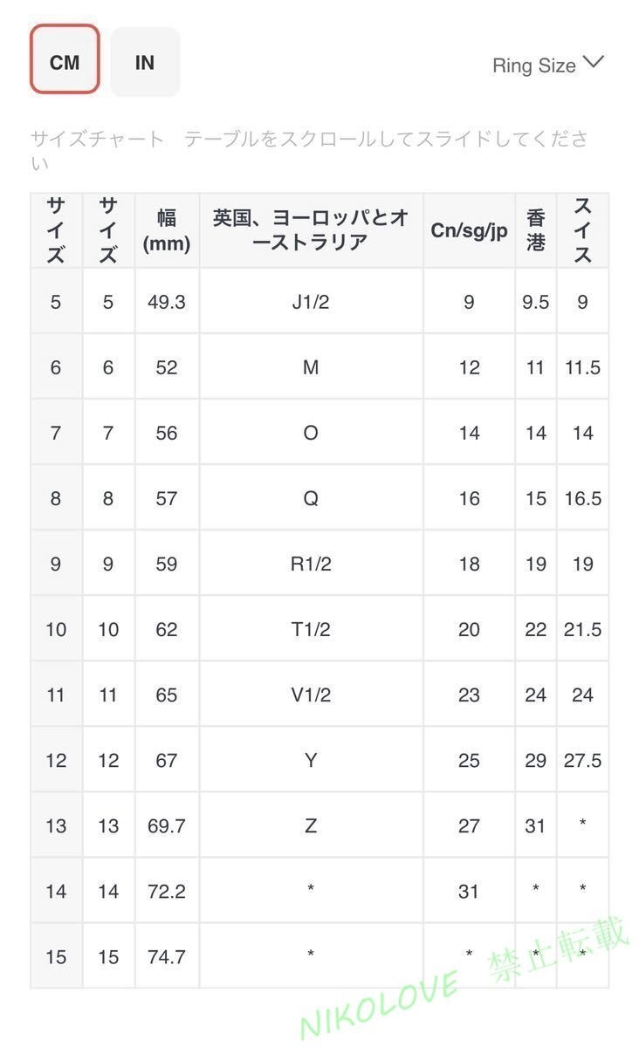Viewport: 639px width, 1047px height.
Task: Click the 幅 (mm) column header
Action: (x=168, y=228)
